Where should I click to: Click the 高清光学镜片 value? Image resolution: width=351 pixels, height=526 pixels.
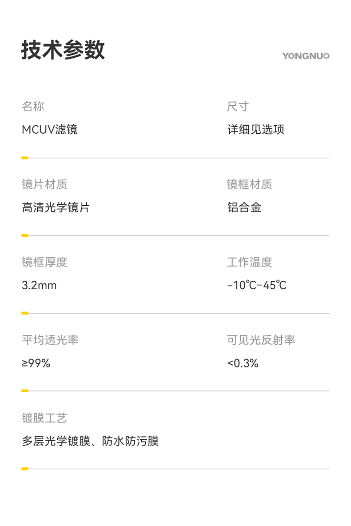tap(56, 207)
